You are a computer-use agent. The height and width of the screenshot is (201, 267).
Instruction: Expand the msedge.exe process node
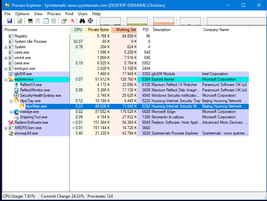(x=11, y=112)
